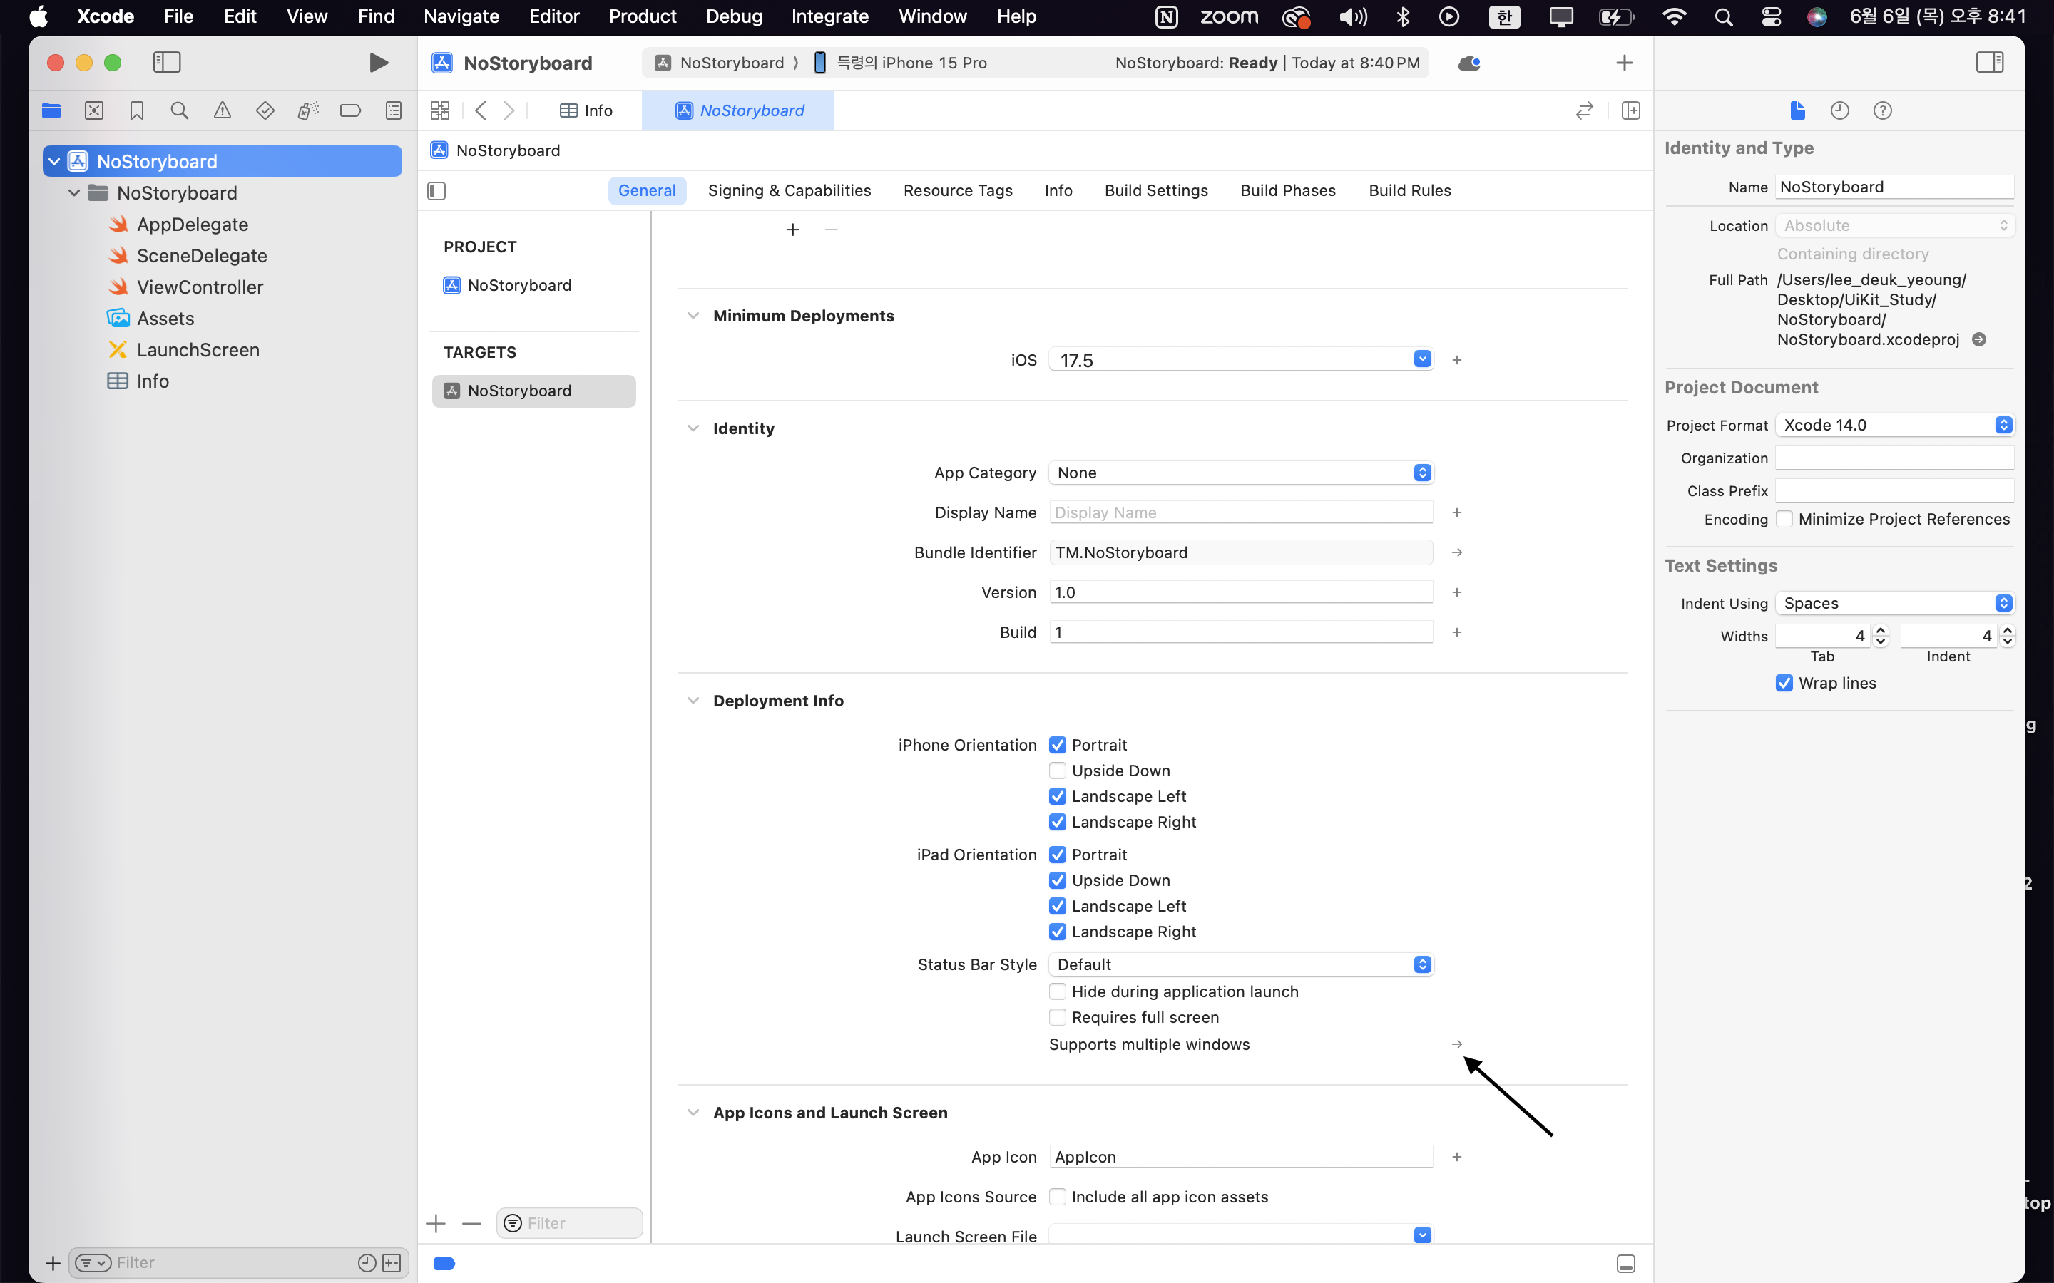Uncheck iPhone Upside Down orientation support
Viewport: 2054px width, 1283px height.
[1057, 771]
